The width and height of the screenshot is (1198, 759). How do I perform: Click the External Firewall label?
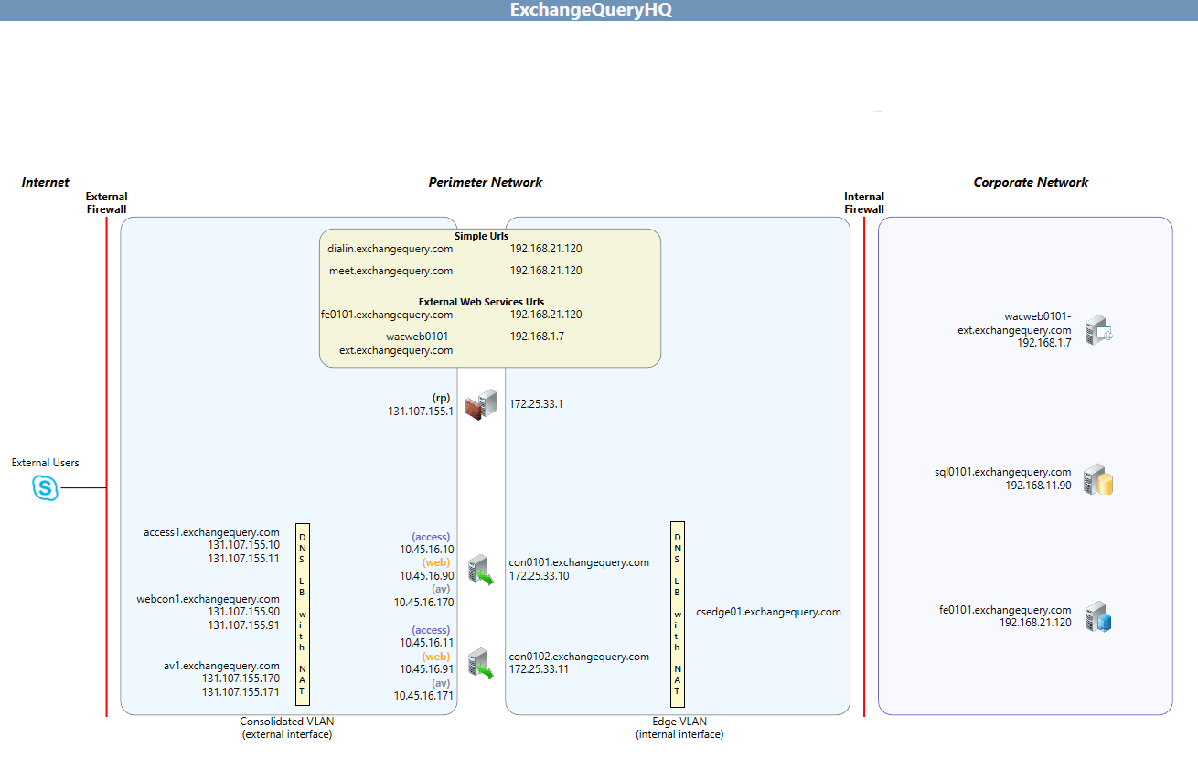point(106,203)
